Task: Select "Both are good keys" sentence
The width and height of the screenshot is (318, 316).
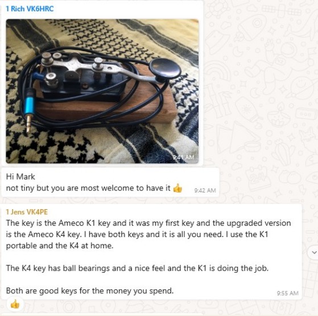Action: [x=90, y=291]
